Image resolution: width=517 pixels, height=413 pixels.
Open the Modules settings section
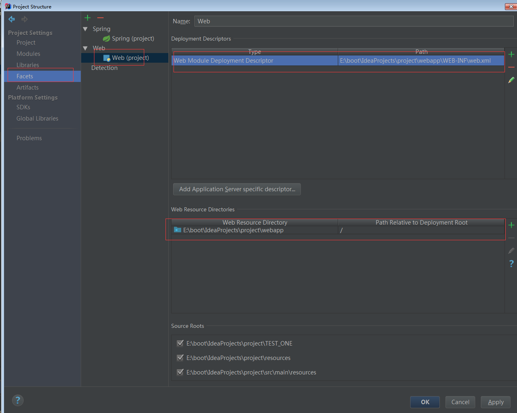[x=28, y=54]
